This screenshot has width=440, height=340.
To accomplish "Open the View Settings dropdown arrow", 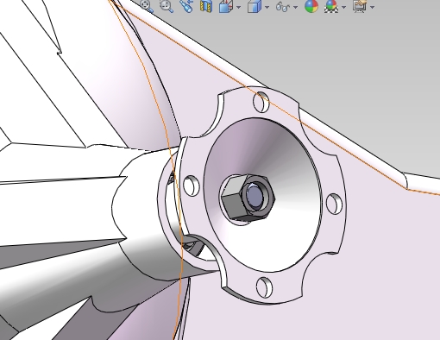I will [x=373, y=7].
